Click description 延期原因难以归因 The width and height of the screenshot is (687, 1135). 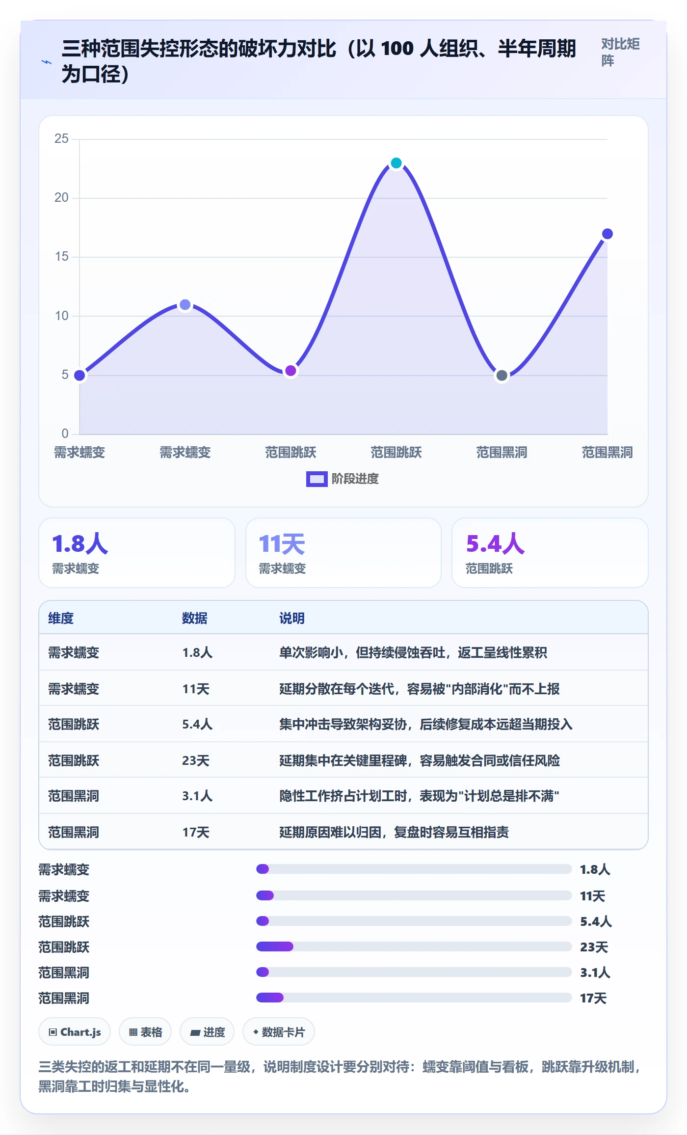(x=394, y=832)
